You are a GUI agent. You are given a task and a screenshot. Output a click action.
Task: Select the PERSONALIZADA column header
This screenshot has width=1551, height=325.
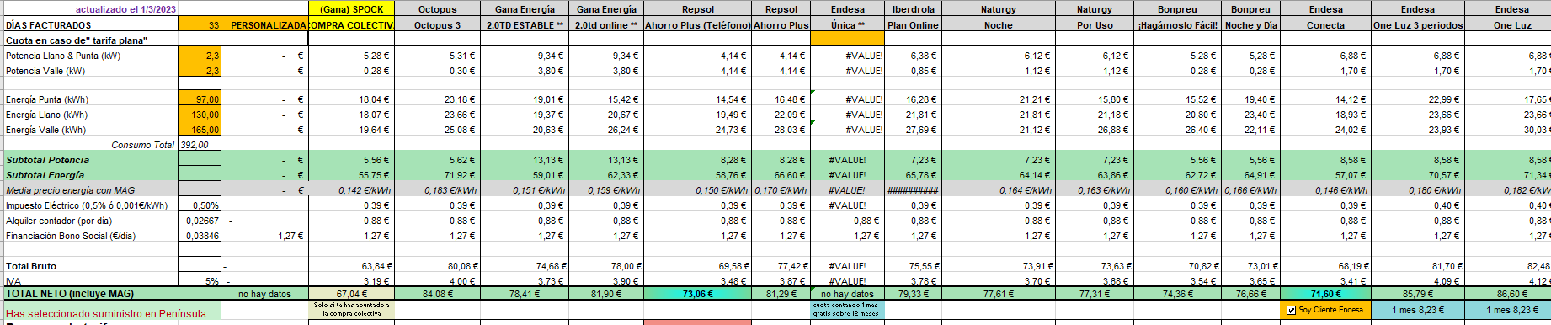264,25
